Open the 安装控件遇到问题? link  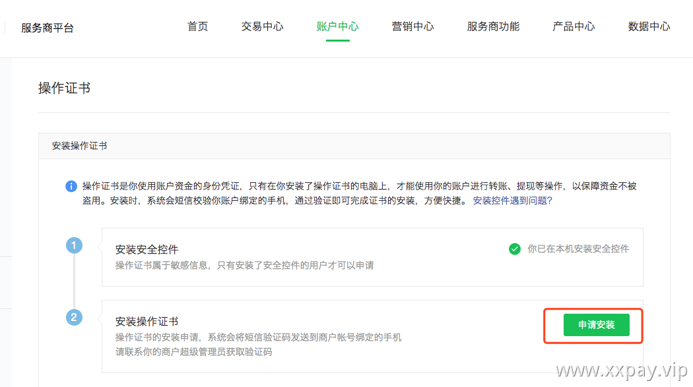513,201
